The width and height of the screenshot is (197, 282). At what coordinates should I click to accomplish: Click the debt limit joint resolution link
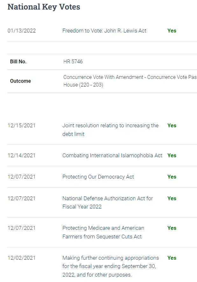click(x=110, y=130)
